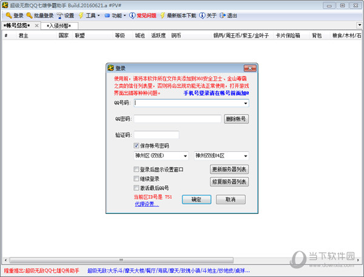Click the 超级无敌:大乐斗 status bar link
Viewport: 364px width, 277px height.
point(169,270)
